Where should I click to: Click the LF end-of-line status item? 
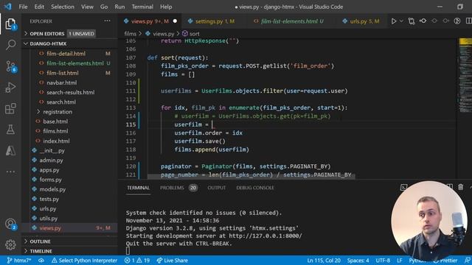coord(400,261)
